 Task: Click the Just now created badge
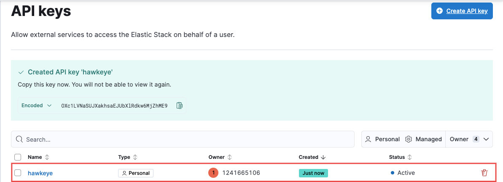coord(313,173)
